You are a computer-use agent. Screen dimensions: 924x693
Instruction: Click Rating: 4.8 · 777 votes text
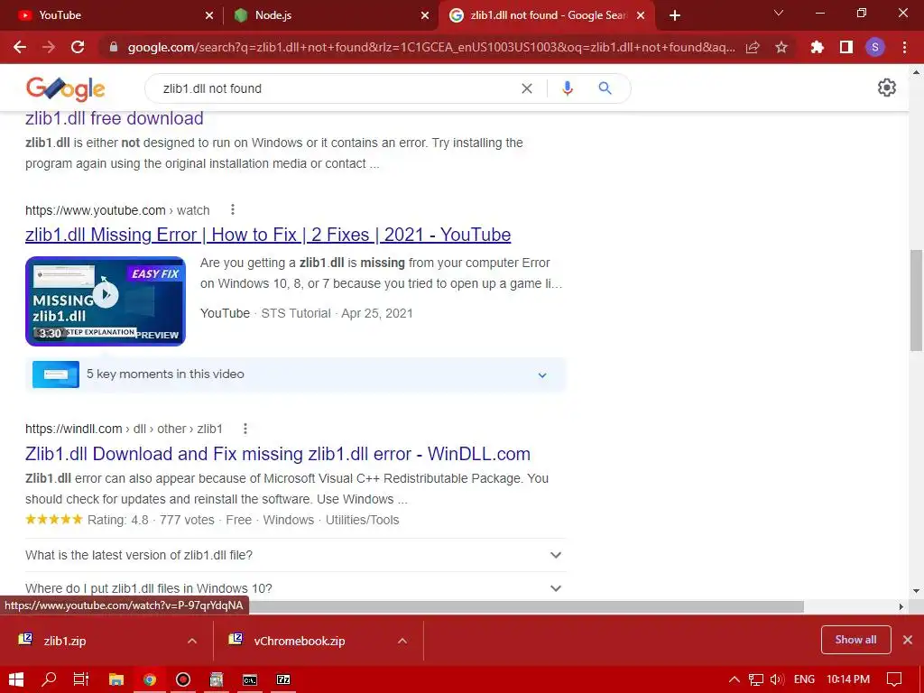(x=151, y=520)
